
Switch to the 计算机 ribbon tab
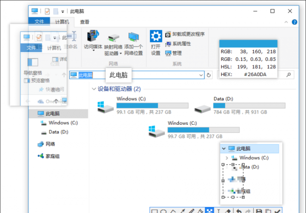(62, 22)
